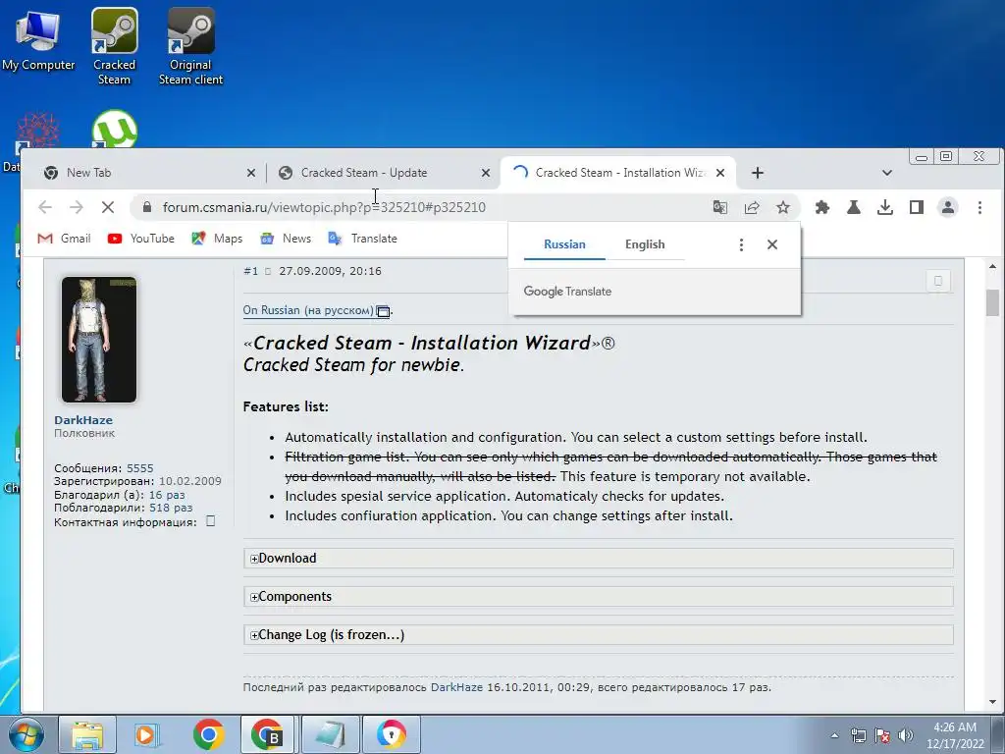
Task: Open the Extensions puzzle icon
Action: (x=821, y=207)
